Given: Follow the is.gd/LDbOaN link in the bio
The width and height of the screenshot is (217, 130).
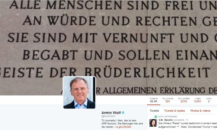Looking at the screenshot, I should click(123, 127).
